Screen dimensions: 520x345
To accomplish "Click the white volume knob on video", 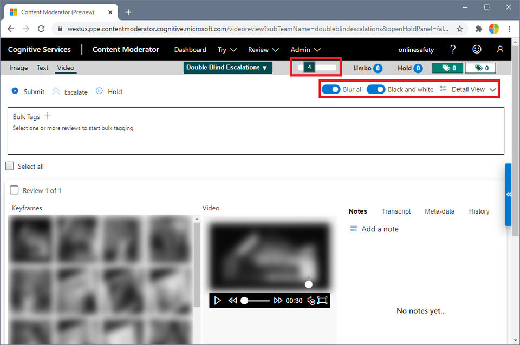I will point(308,284).
